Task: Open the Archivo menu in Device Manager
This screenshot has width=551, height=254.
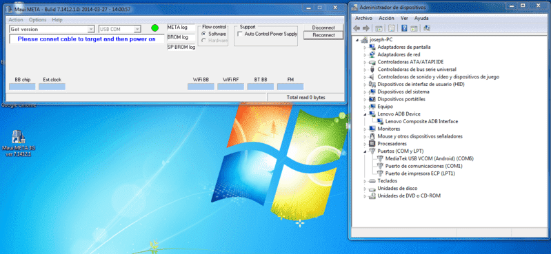Action: 363,18
